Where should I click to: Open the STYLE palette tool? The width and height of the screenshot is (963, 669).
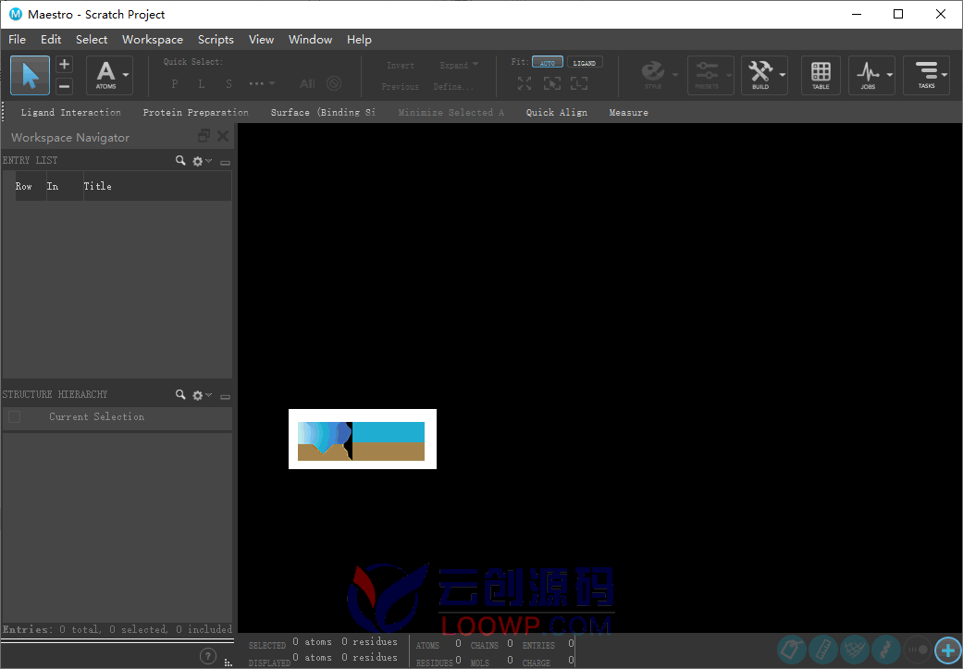(652, 75)
